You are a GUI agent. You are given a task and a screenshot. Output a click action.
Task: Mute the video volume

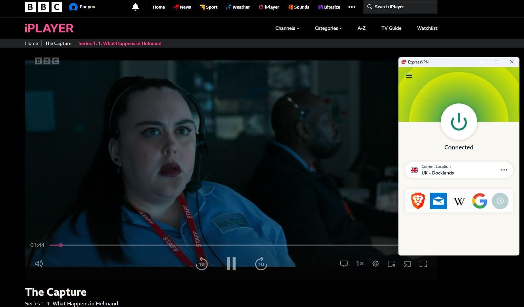[x=39, y=264]
